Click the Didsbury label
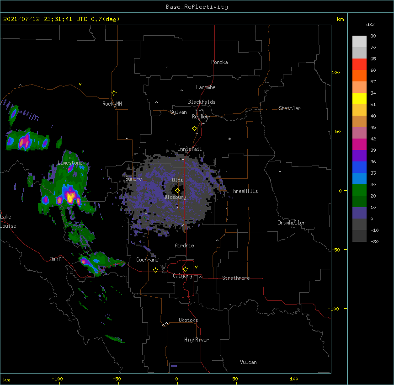Viewport: 394px width, 385px height. (176, 197)
